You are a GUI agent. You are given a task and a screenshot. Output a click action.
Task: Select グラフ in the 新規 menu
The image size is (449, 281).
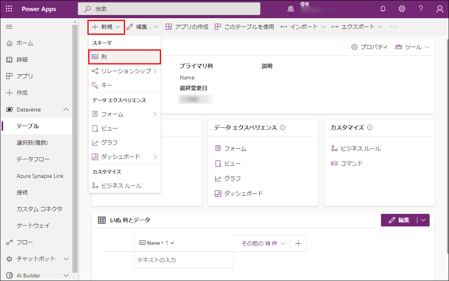(125, 143)
